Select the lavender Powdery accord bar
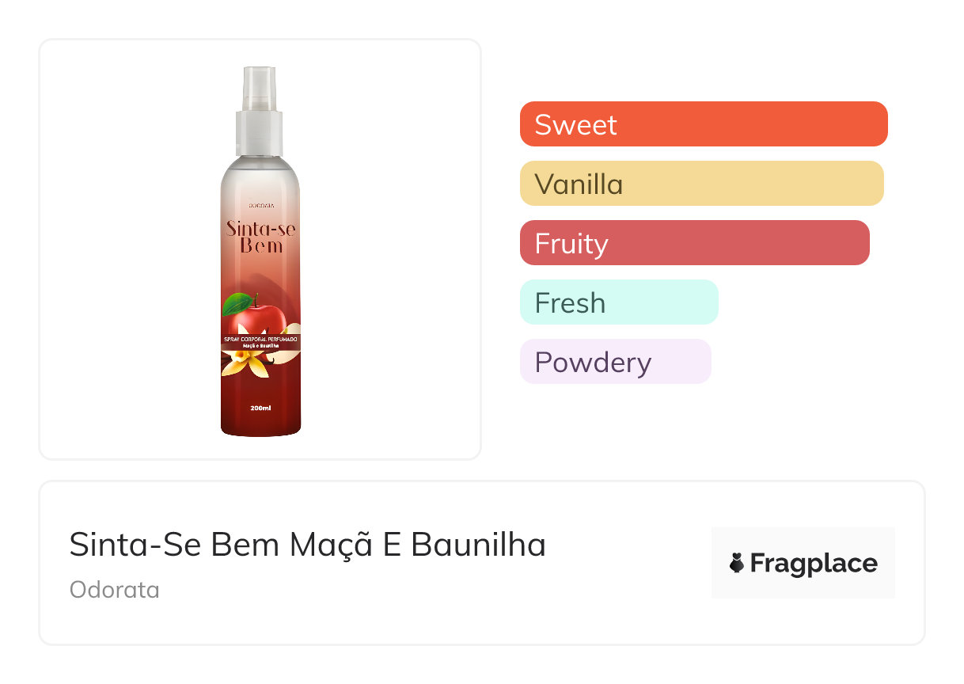964x684 pixels. point(615,362)
